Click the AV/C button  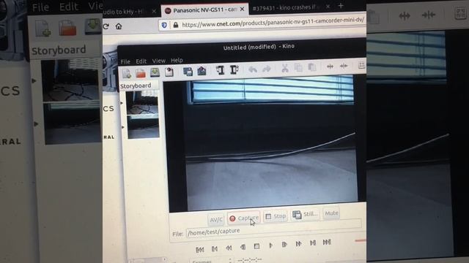216,220
